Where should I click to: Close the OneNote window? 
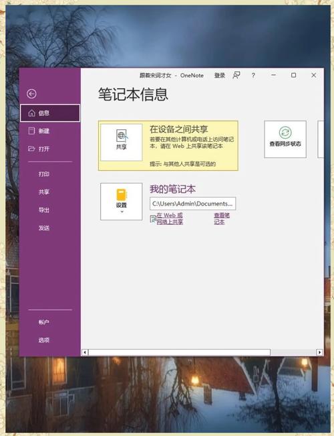[313, 75]
